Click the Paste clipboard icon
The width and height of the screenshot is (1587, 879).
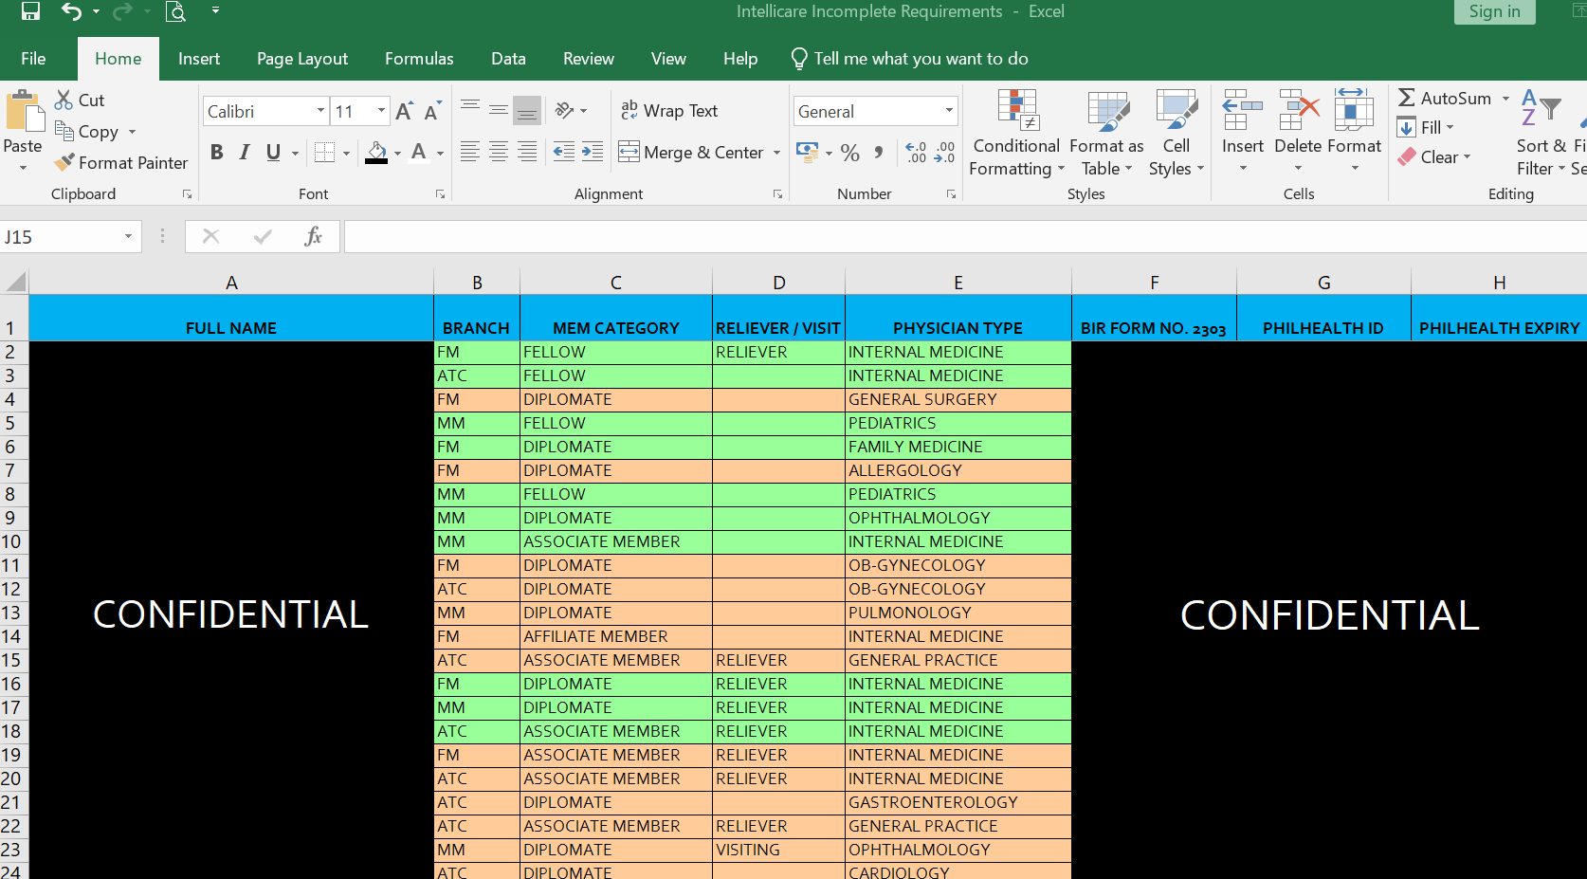(x=24, y=112)
